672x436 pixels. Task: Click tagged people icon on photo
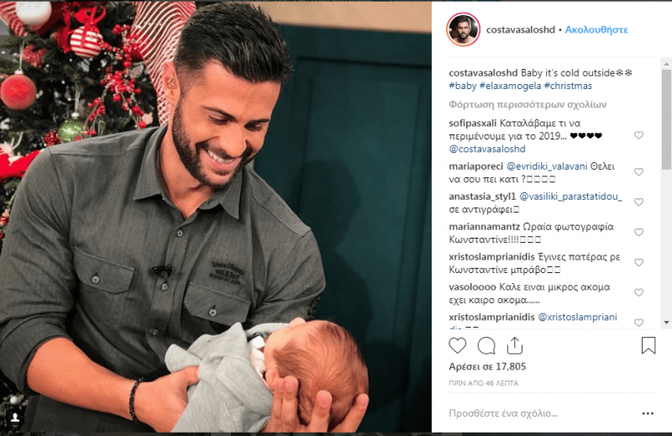click(15, 418)
